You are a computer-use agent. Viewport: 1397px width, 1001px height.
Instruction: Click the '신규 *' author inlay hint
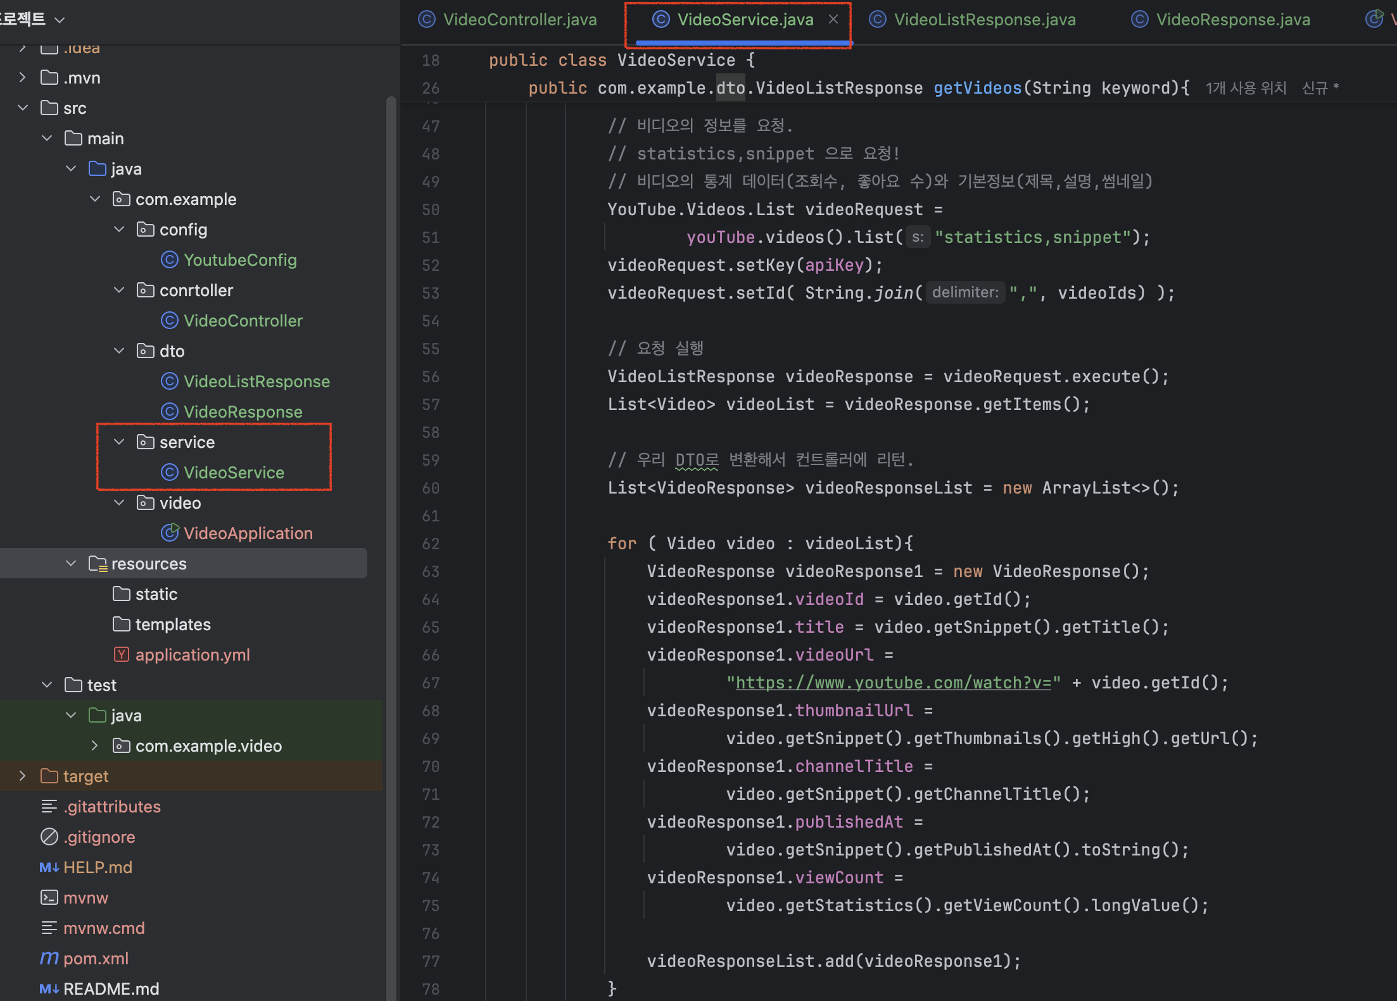coord(1320,88)
